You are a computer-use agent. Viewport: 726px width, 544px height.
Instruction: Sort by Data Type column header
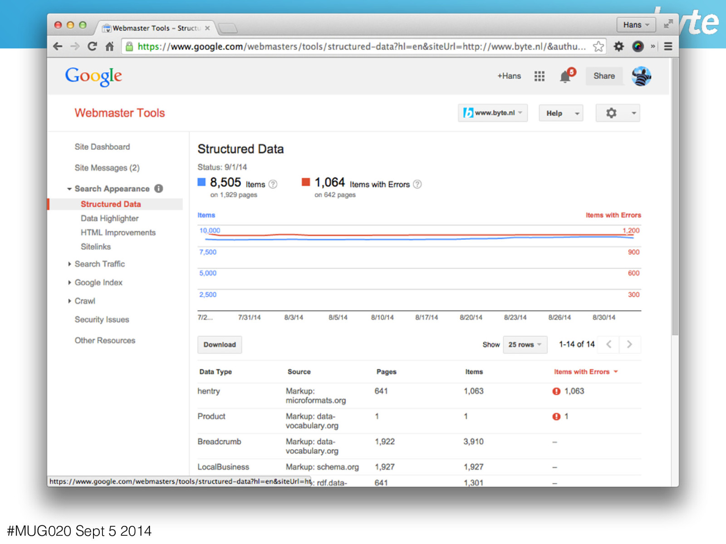[x=216, y=372]
